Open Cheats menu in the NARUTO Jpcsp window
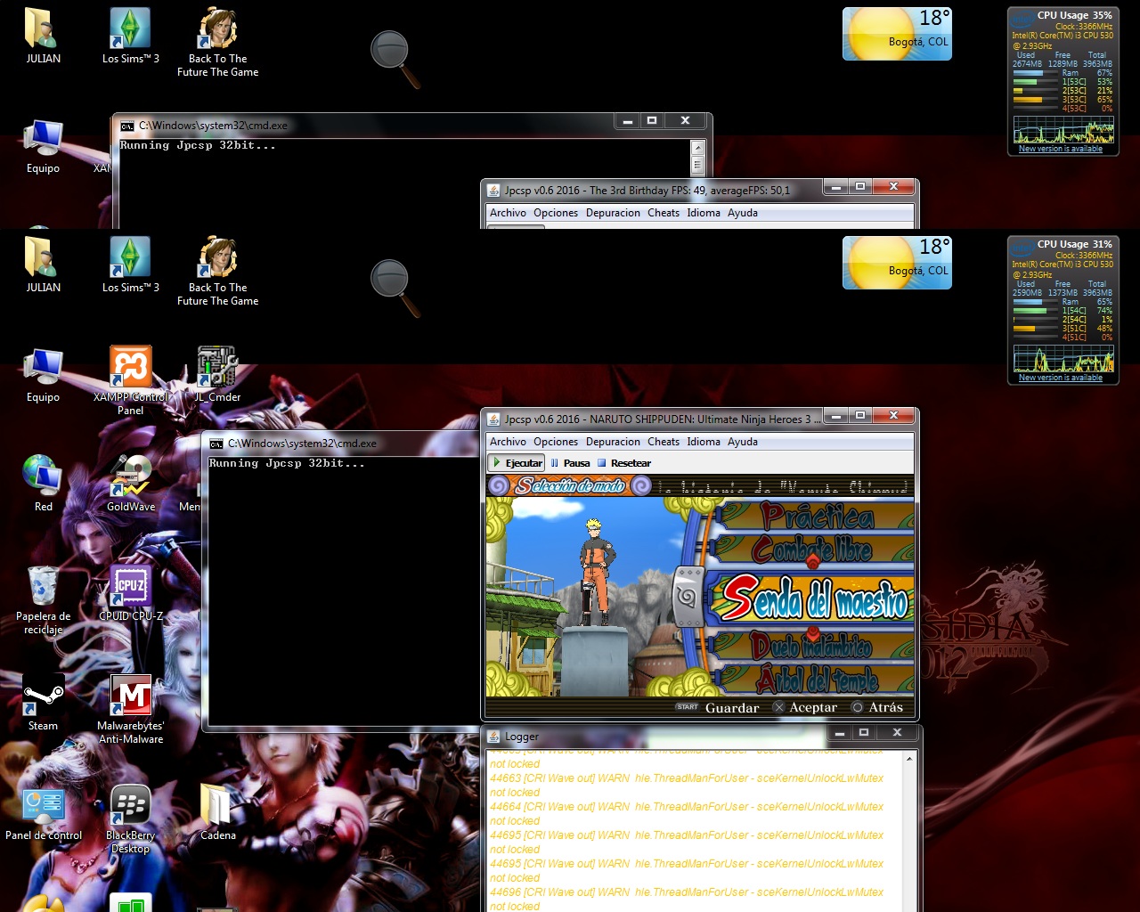The width and height of the screenshot is (1140, 912). [664, 442]
